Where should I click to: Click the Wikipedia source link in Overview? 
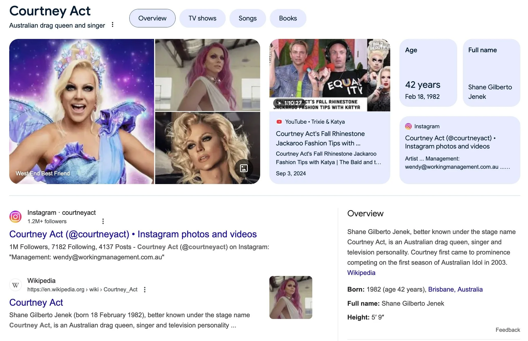point(361,273)
